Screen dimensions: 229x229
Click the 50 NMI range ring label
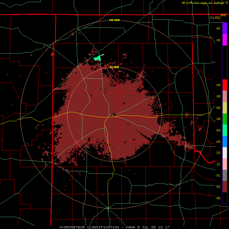coord(114,67)
